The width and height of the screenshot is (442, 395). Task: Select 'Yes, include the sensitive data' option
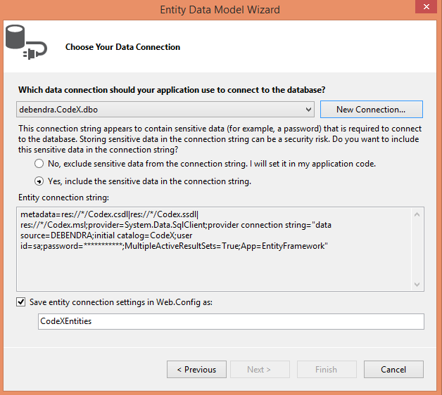pyautogui.click(x=39, y=181)
